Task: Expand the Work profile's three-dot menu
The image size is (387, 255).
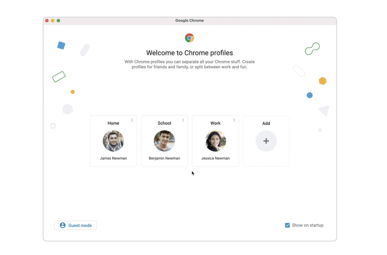Action: tap(234, 120)
